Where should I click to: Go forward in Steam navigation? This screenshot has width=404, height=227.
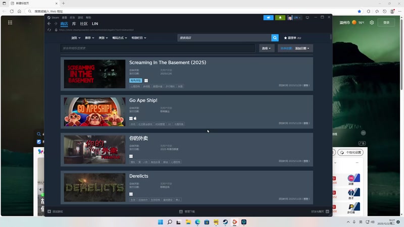[56, 24]
